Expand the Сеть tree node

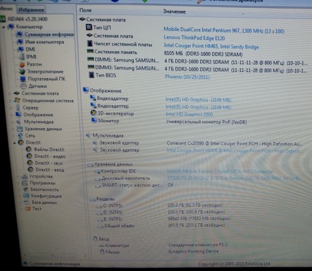coord(14,136)
